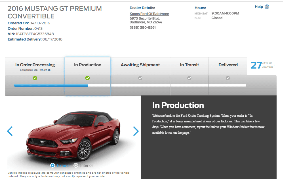This screenshot has width=297, height=187.
Task: Select the Exterior view radio button
Action: (53, 165)
